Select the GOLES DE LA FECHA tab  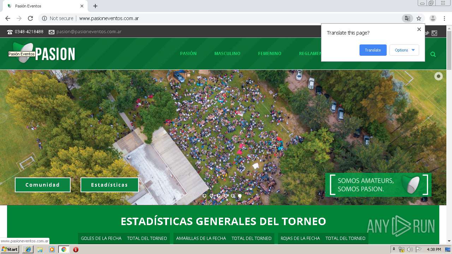101,238
